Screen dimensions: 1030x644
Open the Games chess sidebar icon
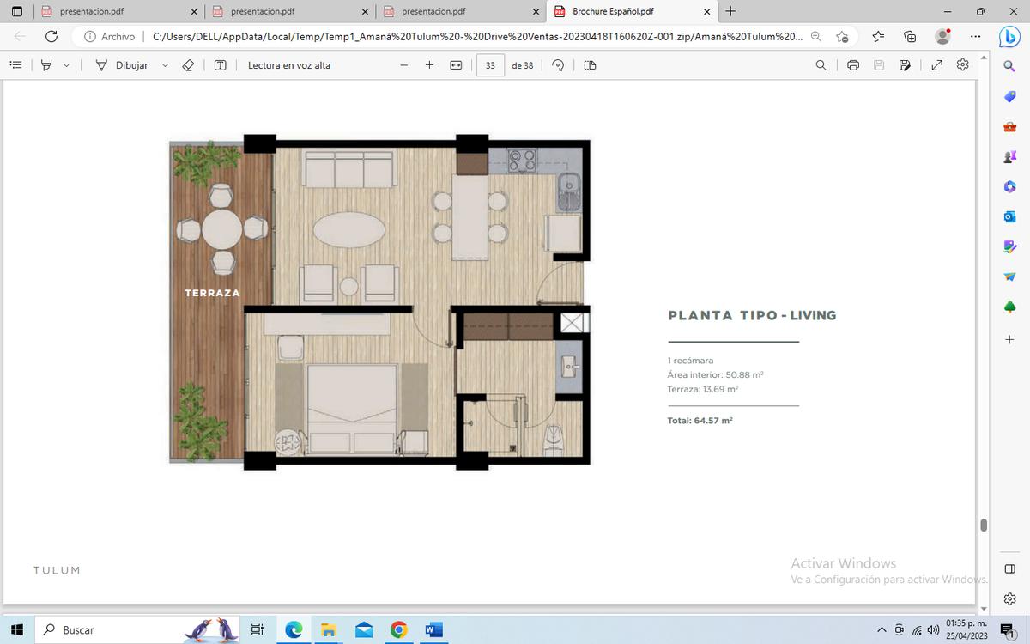[1009, 156]
